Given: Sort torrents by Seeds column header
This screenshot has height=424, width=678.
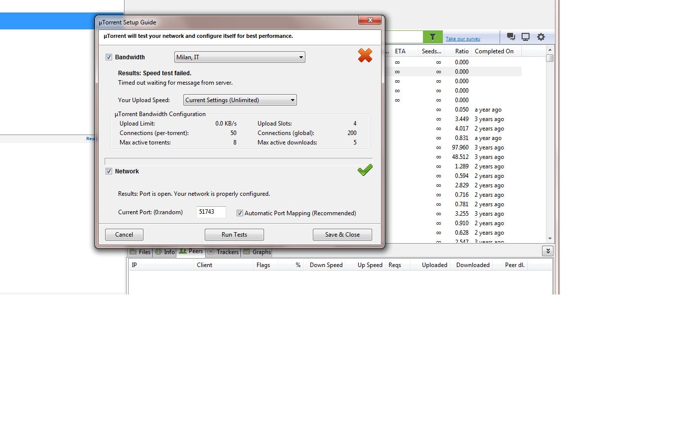Looking at the screenshot, I should tap(431, 51).
